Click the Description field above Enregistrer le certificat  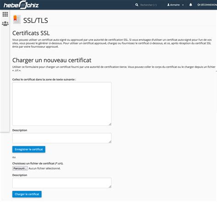pyautogui.click(x=62, y=138)
